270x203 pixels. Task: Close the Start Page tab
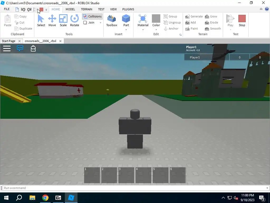click(x=20, y=41)
